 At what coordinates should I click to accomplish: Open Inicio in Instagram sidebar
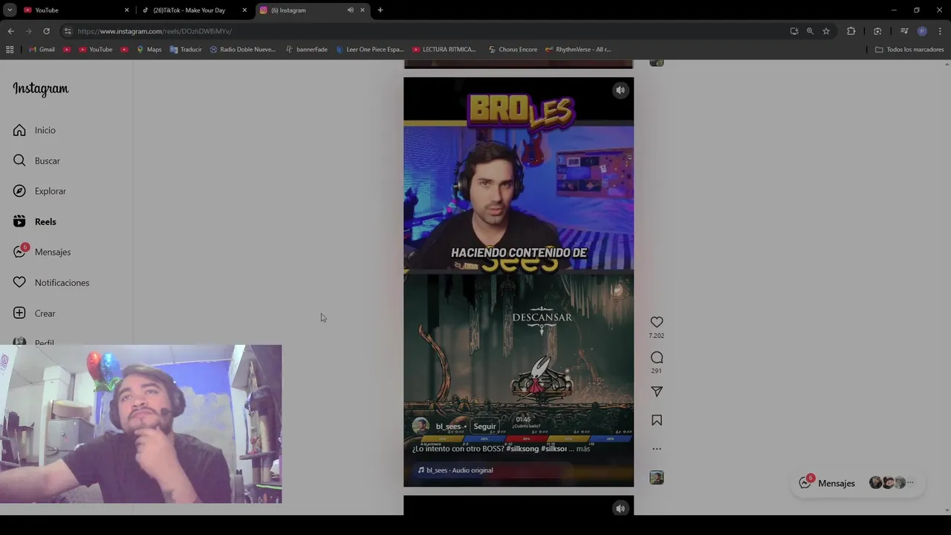pos(34,130)
